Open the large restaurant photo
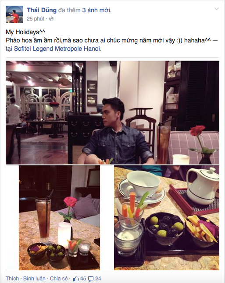Viewport: 225px width, 283px height. click(112, 112)
